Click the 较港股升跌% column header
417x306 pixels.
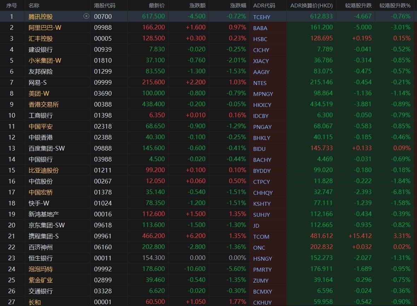pos(395,6)
